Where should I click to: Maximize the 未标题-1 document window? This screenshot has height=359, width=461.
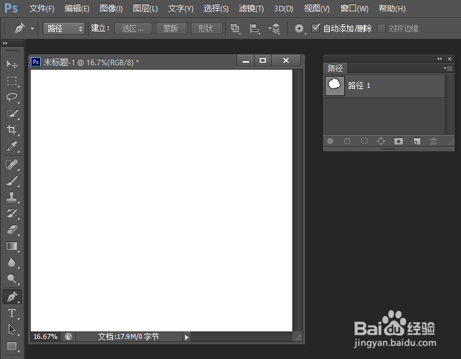(263, 60)
